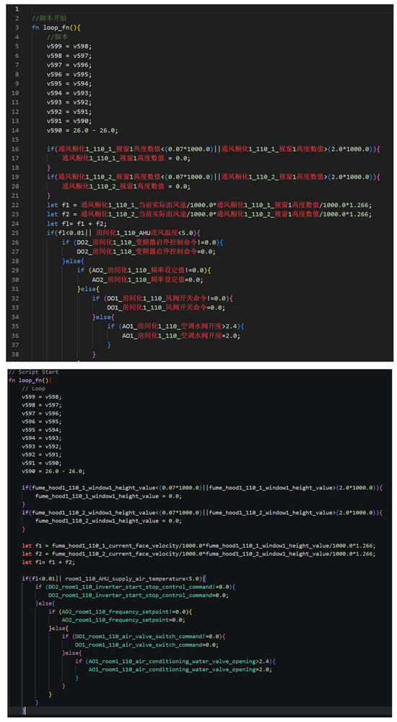Click the AO1_room1_110_air_conditioning_water_valve_opening=2.0 assignment
The height and width of the screenshot is (722, 397).
(180, 669)
